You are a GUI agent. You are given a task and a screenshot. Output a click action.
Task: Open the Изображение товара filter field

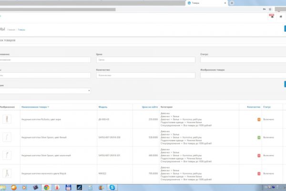tap(243, 75)
